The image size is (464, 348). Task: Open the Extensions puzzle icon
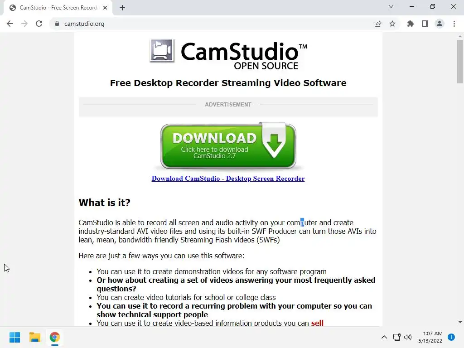click(x=410, y=24)
